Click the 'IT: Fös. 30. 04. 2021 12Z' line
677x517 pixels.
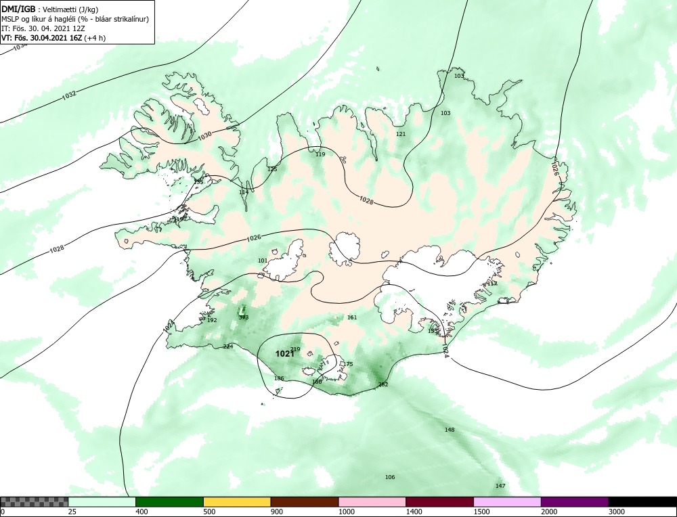point(43,28)
